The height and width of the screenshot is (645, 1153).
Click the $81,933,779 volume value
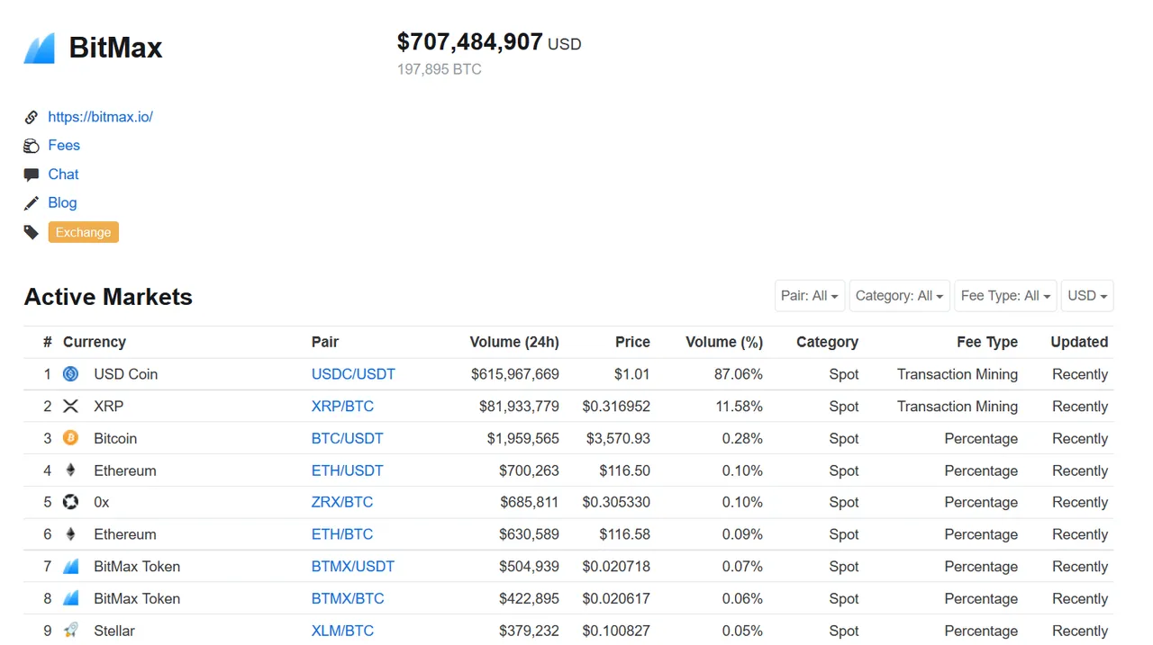coord(519,407)
